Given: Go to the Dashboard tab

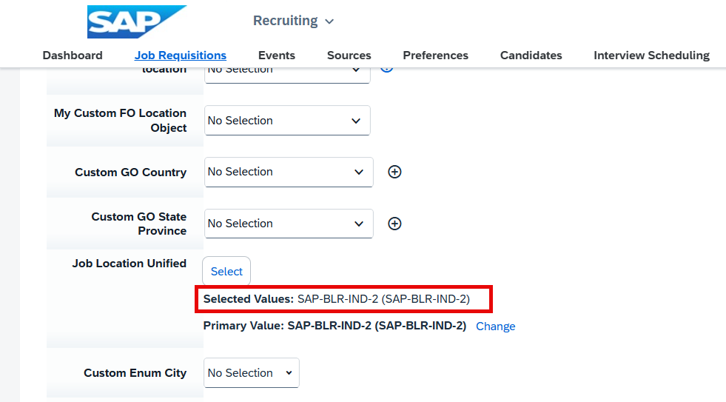Looking at the screenshot, I should 73,55.
